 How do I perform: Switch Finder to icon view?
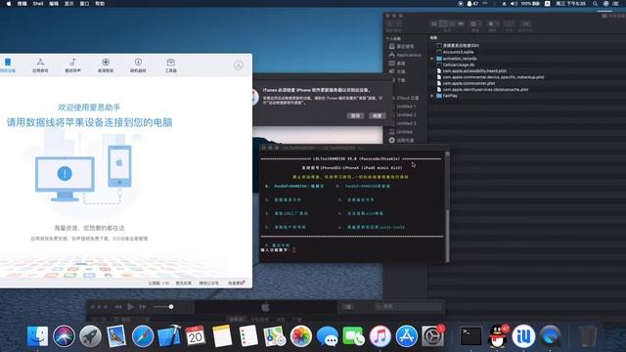(434, 23)
